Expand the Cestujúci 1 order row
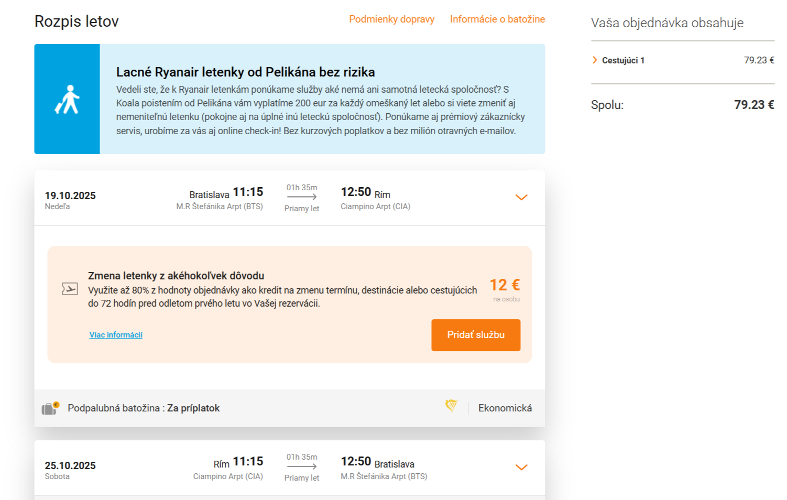Viewport: 787px width, 500px height. click(x=595, y=60)
